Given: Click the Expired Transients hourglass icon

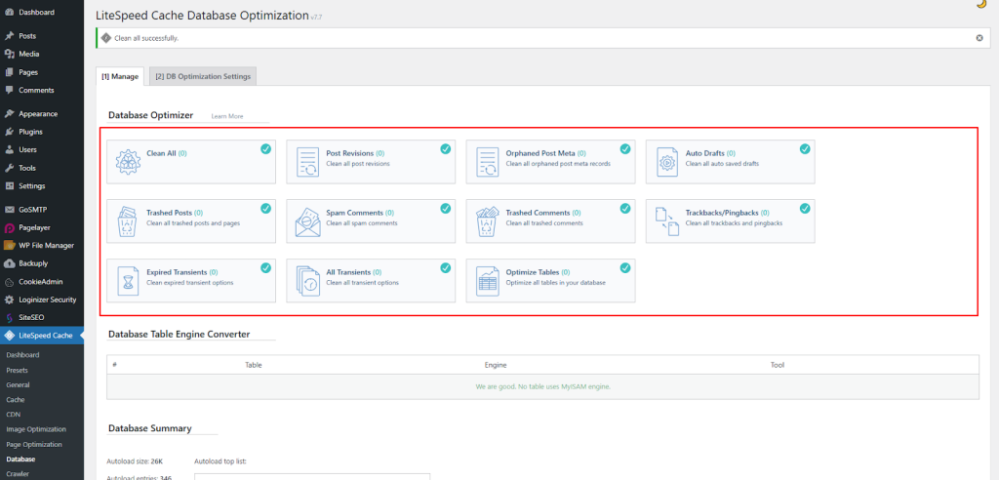Looking at the screenshot, I should pos(129,281).
